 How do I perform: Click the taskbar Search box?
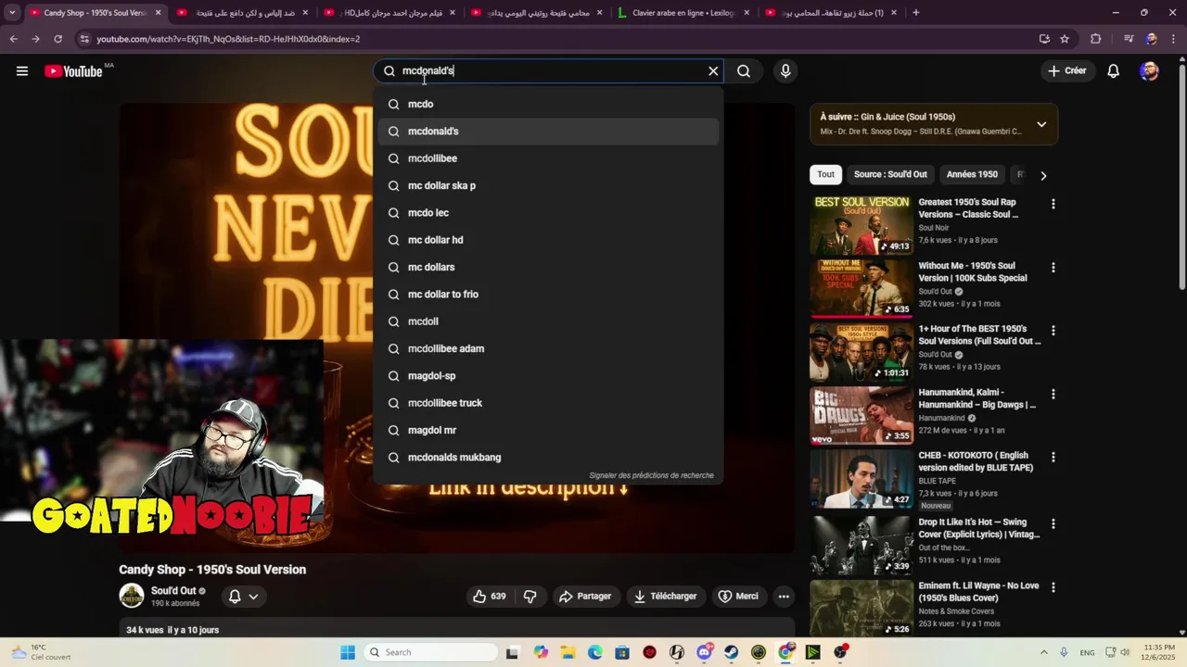(x=430, y=652)
